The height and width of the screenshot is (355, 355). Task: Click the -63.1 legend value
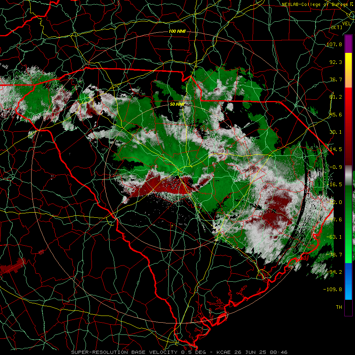(x=334, y=237)
